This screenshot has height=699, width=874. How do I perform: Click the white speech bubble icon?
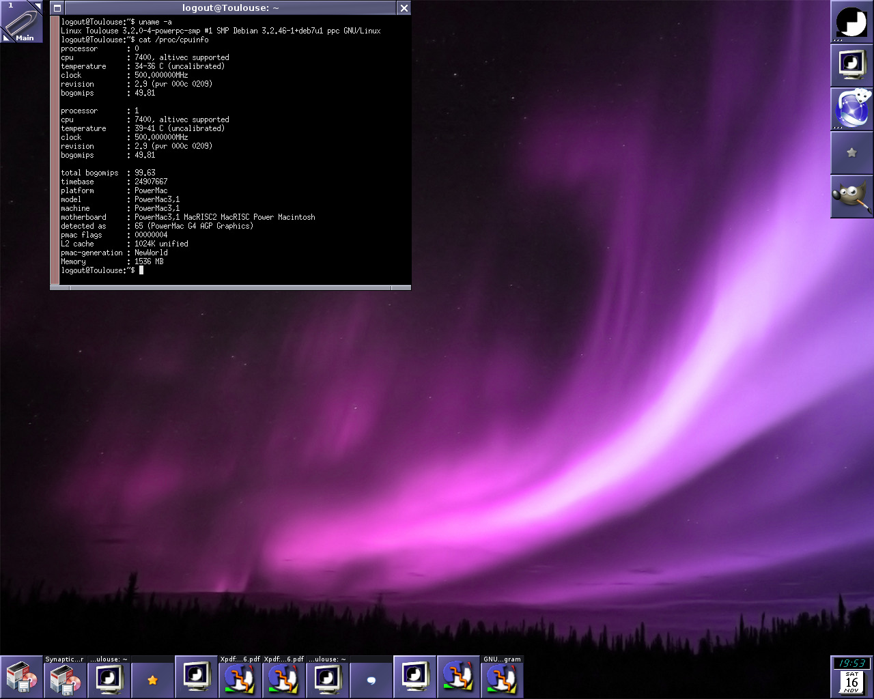click(x=371, y=680)
